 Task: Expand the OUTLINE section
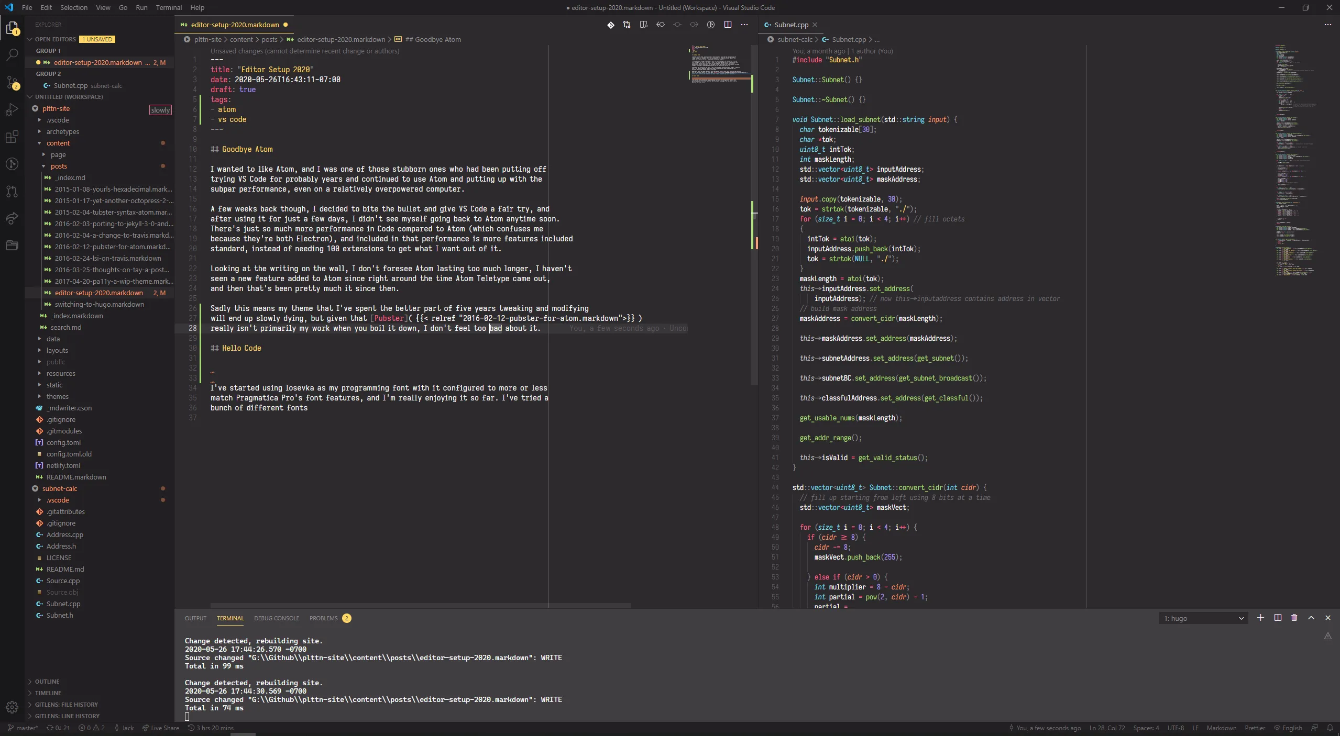pyautogui.click(x=47, y=682)
